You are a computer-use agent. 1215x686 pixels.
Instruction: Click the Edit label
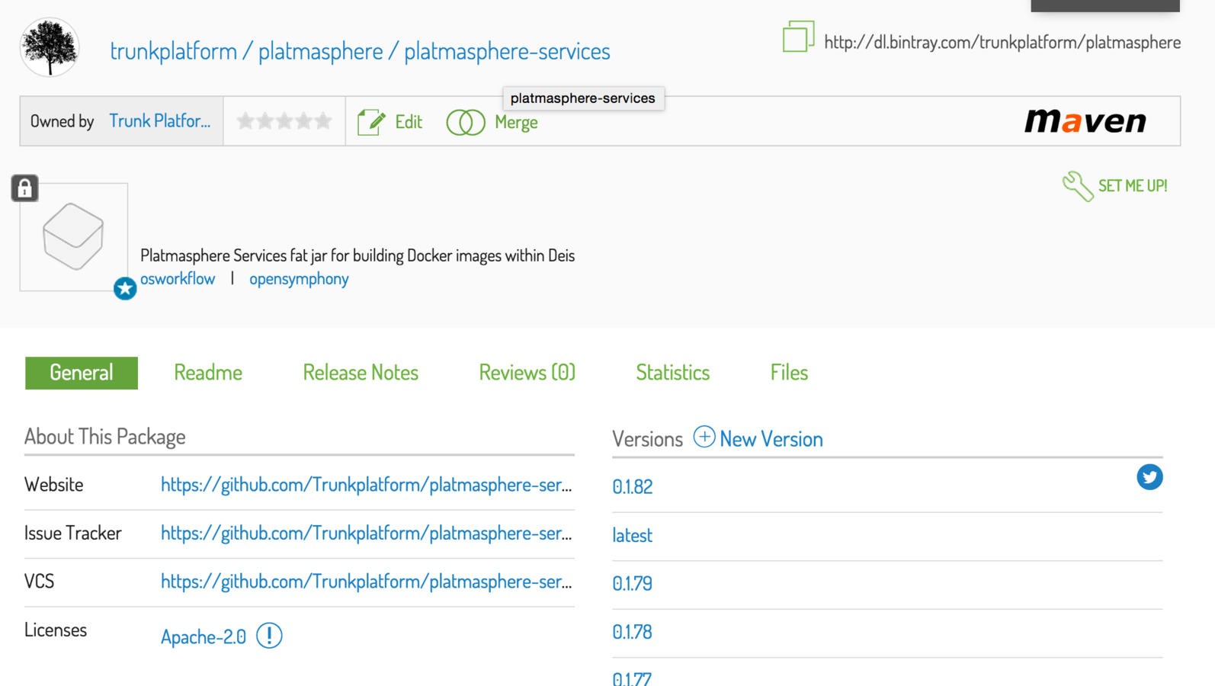pos(409,122)
